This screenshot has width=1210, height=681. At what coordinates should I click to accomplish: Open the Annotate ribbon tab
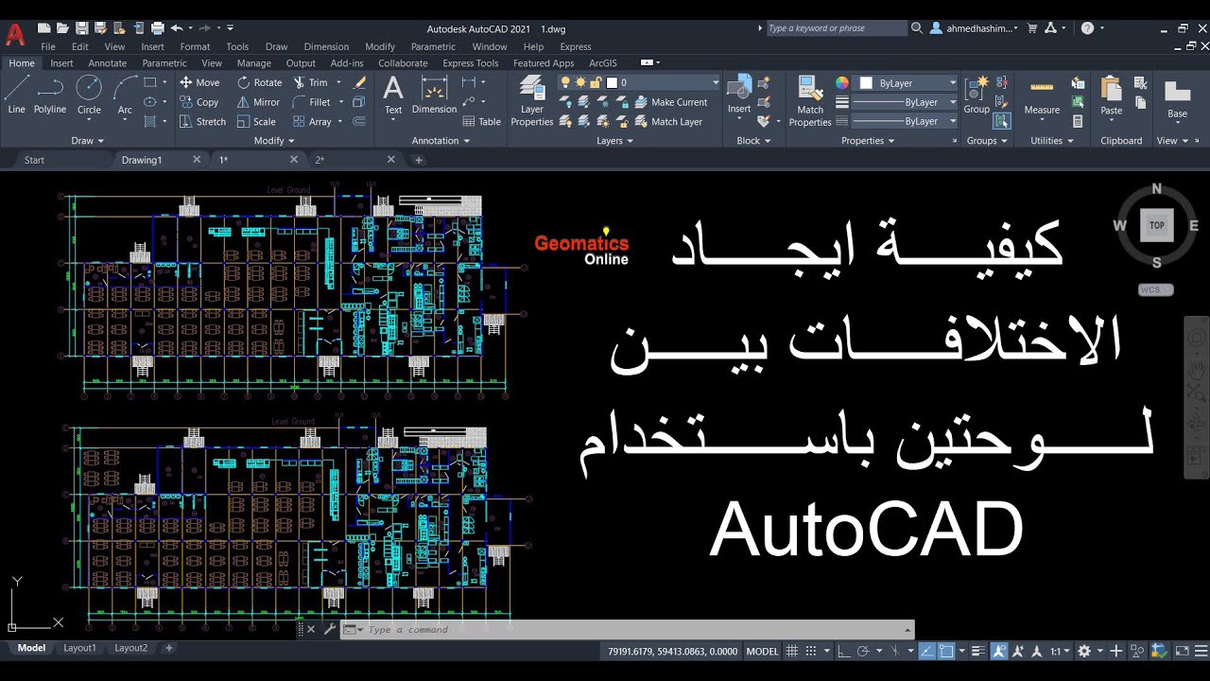(107, 63)
